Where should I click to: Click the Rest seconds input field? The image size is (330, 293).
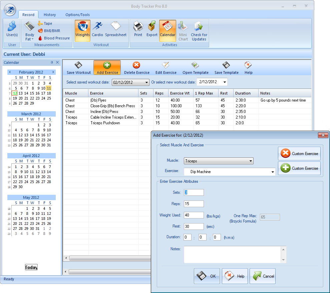tap(194, 227)
